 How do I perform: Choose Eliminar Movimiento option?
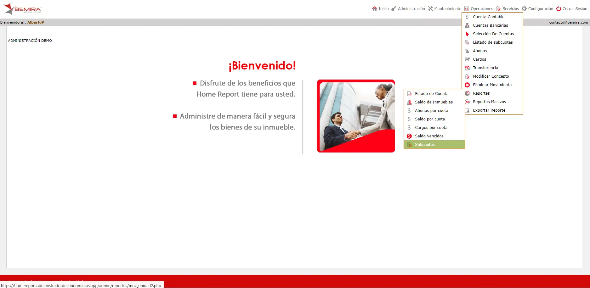tap(492, 85)
